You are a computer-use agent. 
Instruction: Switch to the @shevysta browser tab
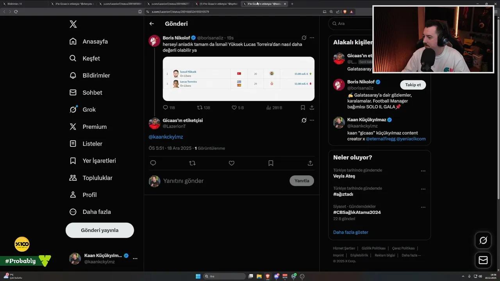tap(71, 4)
